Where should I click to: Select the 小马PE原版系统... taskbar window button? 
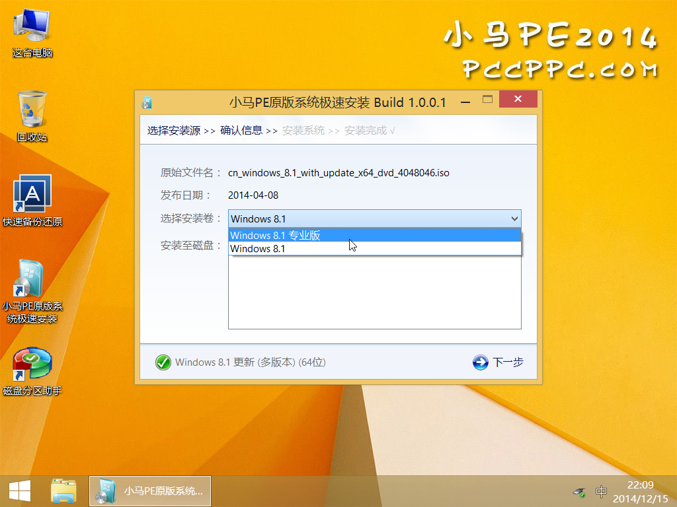point(150,491)
